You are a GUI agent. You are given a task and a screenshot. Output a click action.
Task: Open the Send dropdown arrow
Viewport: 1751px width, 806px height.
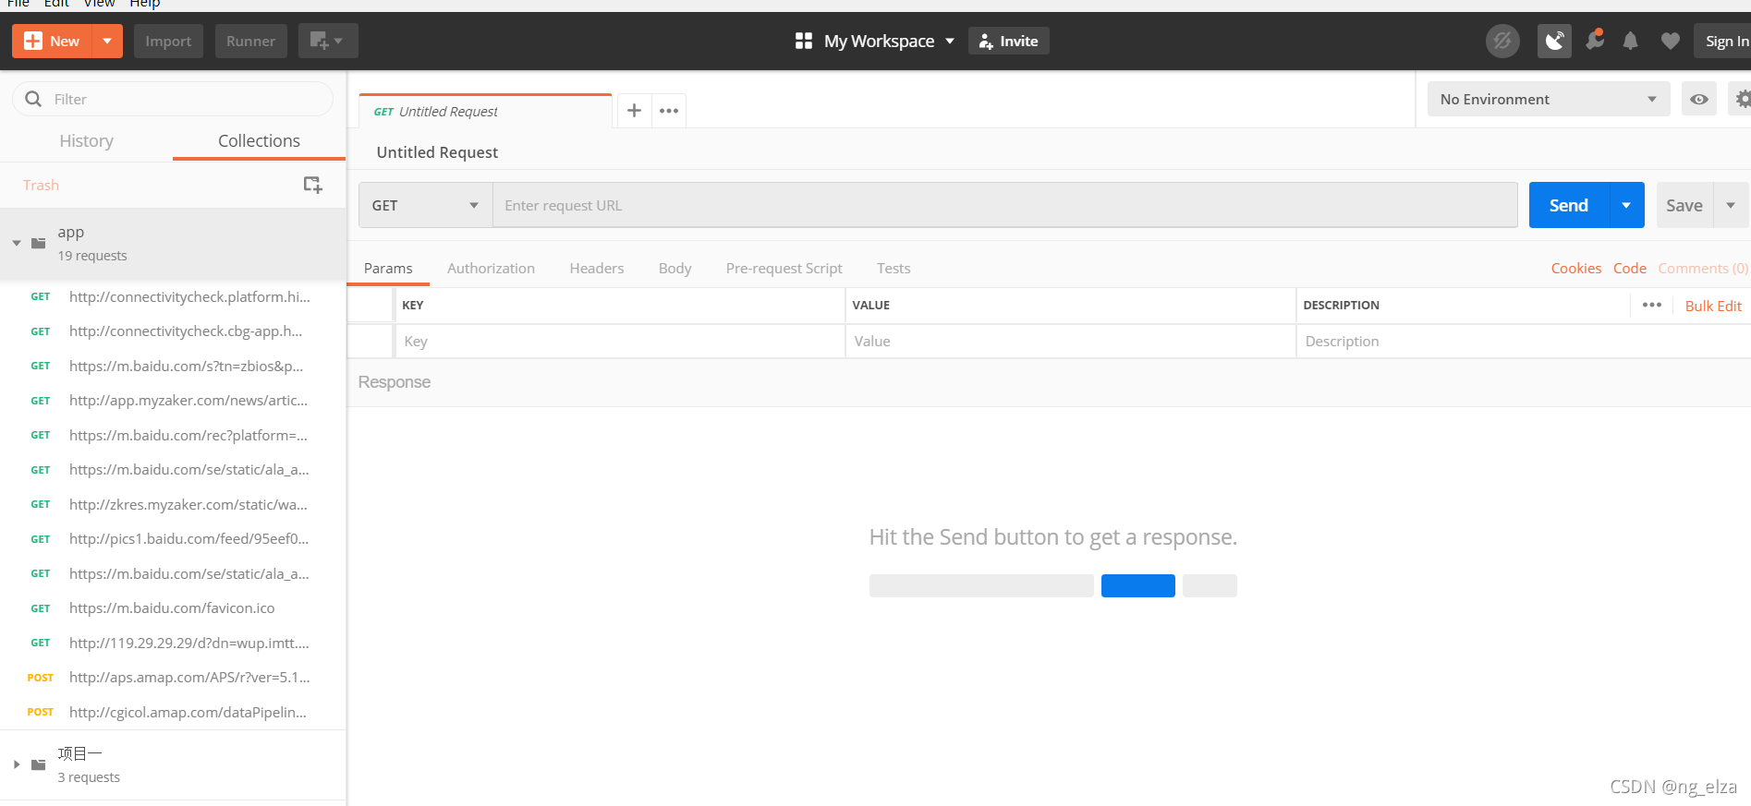tap(1626, 205)
